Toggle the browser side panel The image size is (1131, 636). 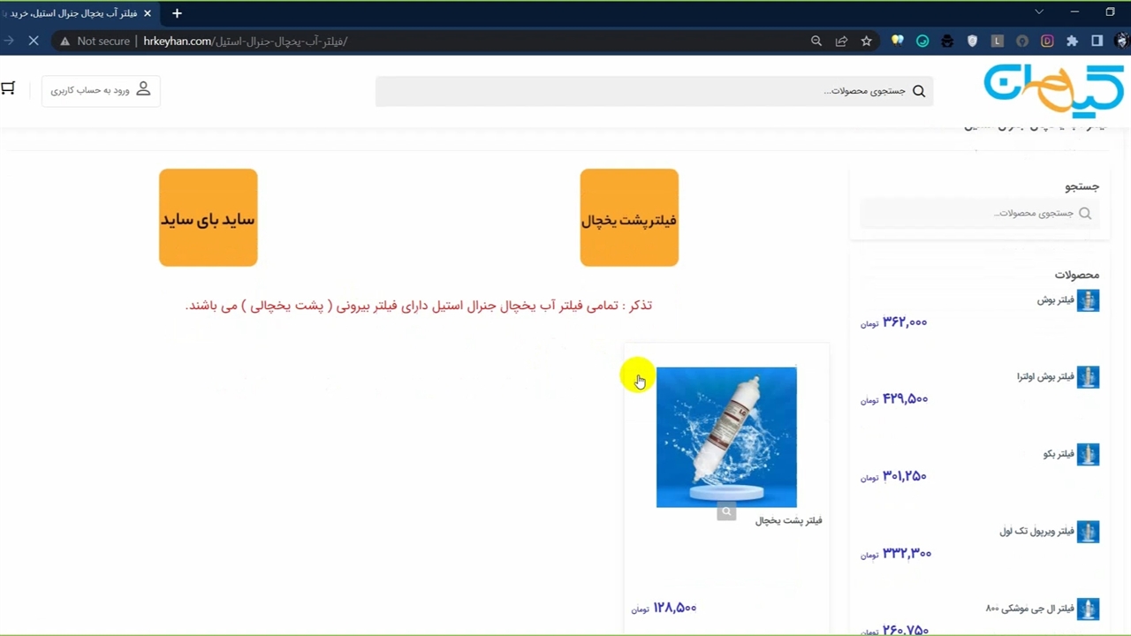[1097, 42]
